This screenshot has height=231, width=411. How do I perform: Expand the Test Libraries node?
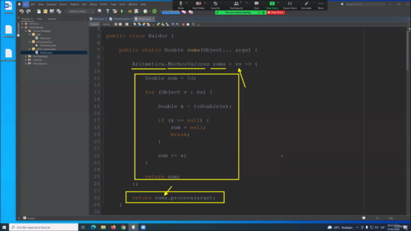(26, 64)
